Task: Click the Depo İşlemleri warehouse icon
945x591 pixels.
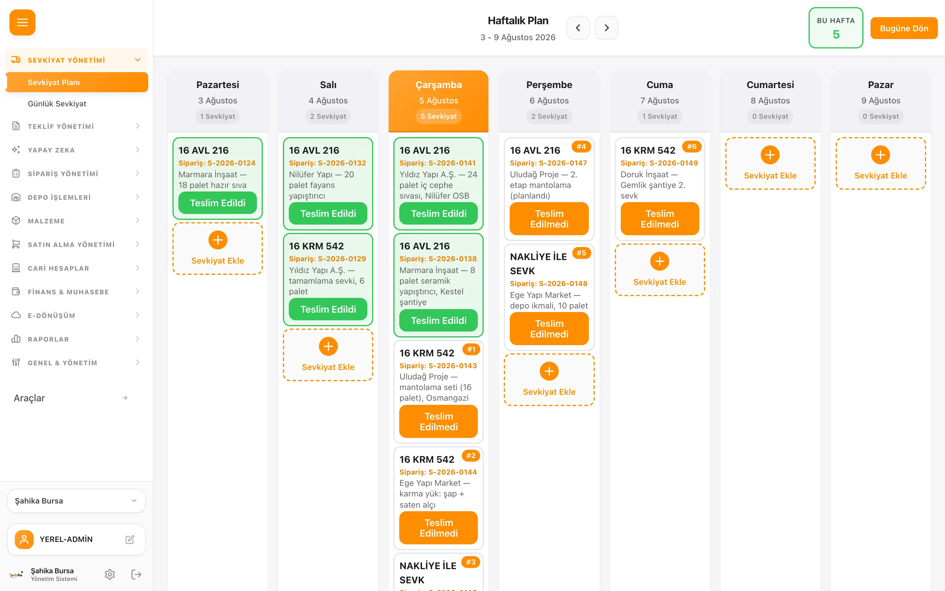Action: coord(16,197)
